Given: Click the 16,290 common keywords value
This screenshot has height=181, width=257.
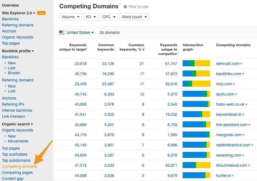Looking at the screenshot, I should point(108,74).
